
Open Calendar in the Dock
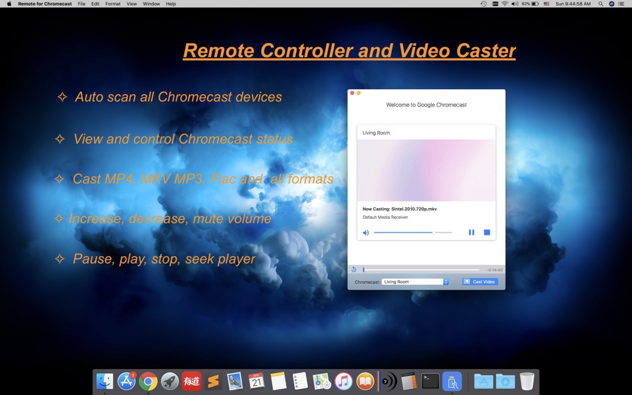(x=256, y=381)
